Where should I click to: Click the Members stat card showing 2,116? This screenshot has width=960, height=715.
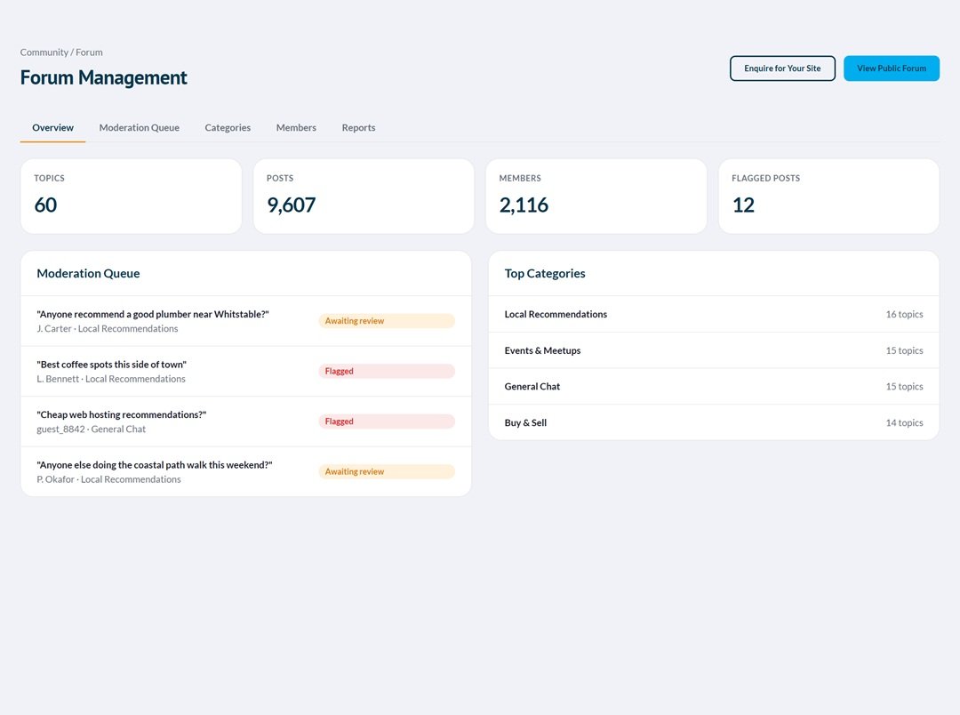[596, 196]
